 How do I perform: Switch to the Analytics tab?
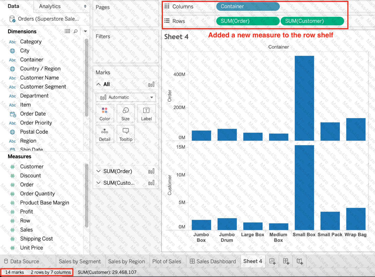click(61, 6)
